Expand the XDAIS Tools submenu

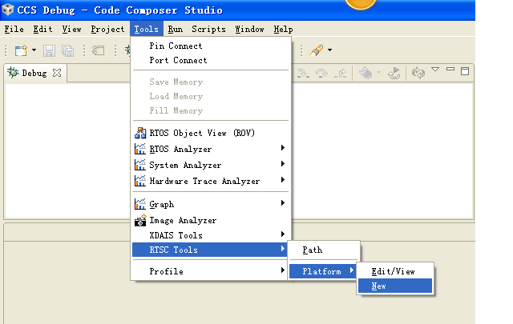(211, 235)
